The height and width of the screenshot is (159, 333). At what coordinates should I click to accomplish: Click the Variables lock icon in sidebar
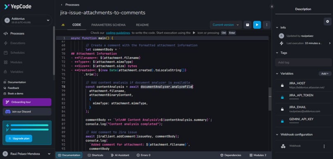coord(6,72)
